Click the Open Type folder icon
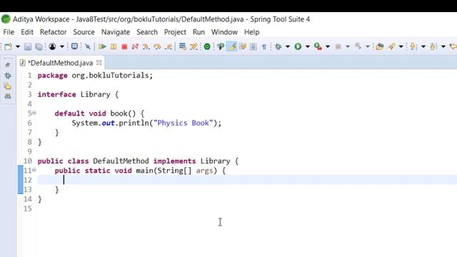Image resolution: width=457 pixels, height=257 pixels. tap(379, 46)
